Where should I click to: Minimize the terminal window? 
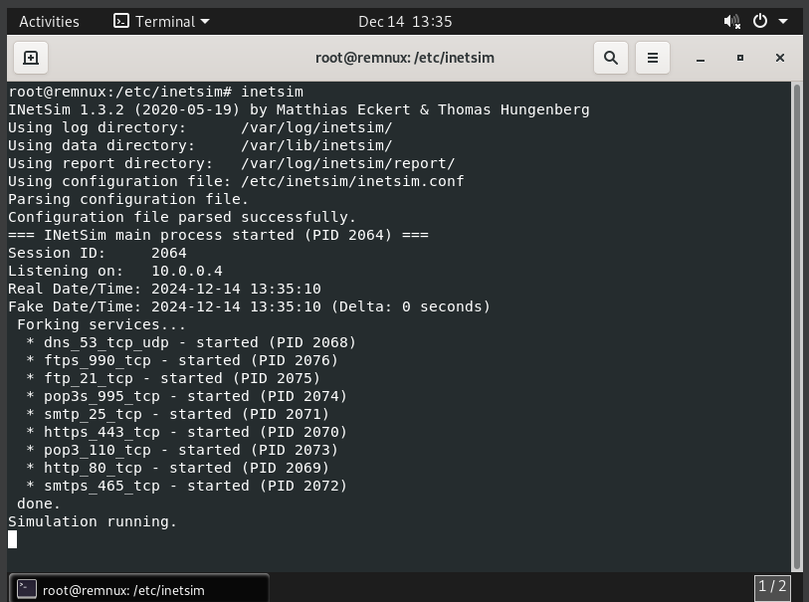click(x=701, y=58)
